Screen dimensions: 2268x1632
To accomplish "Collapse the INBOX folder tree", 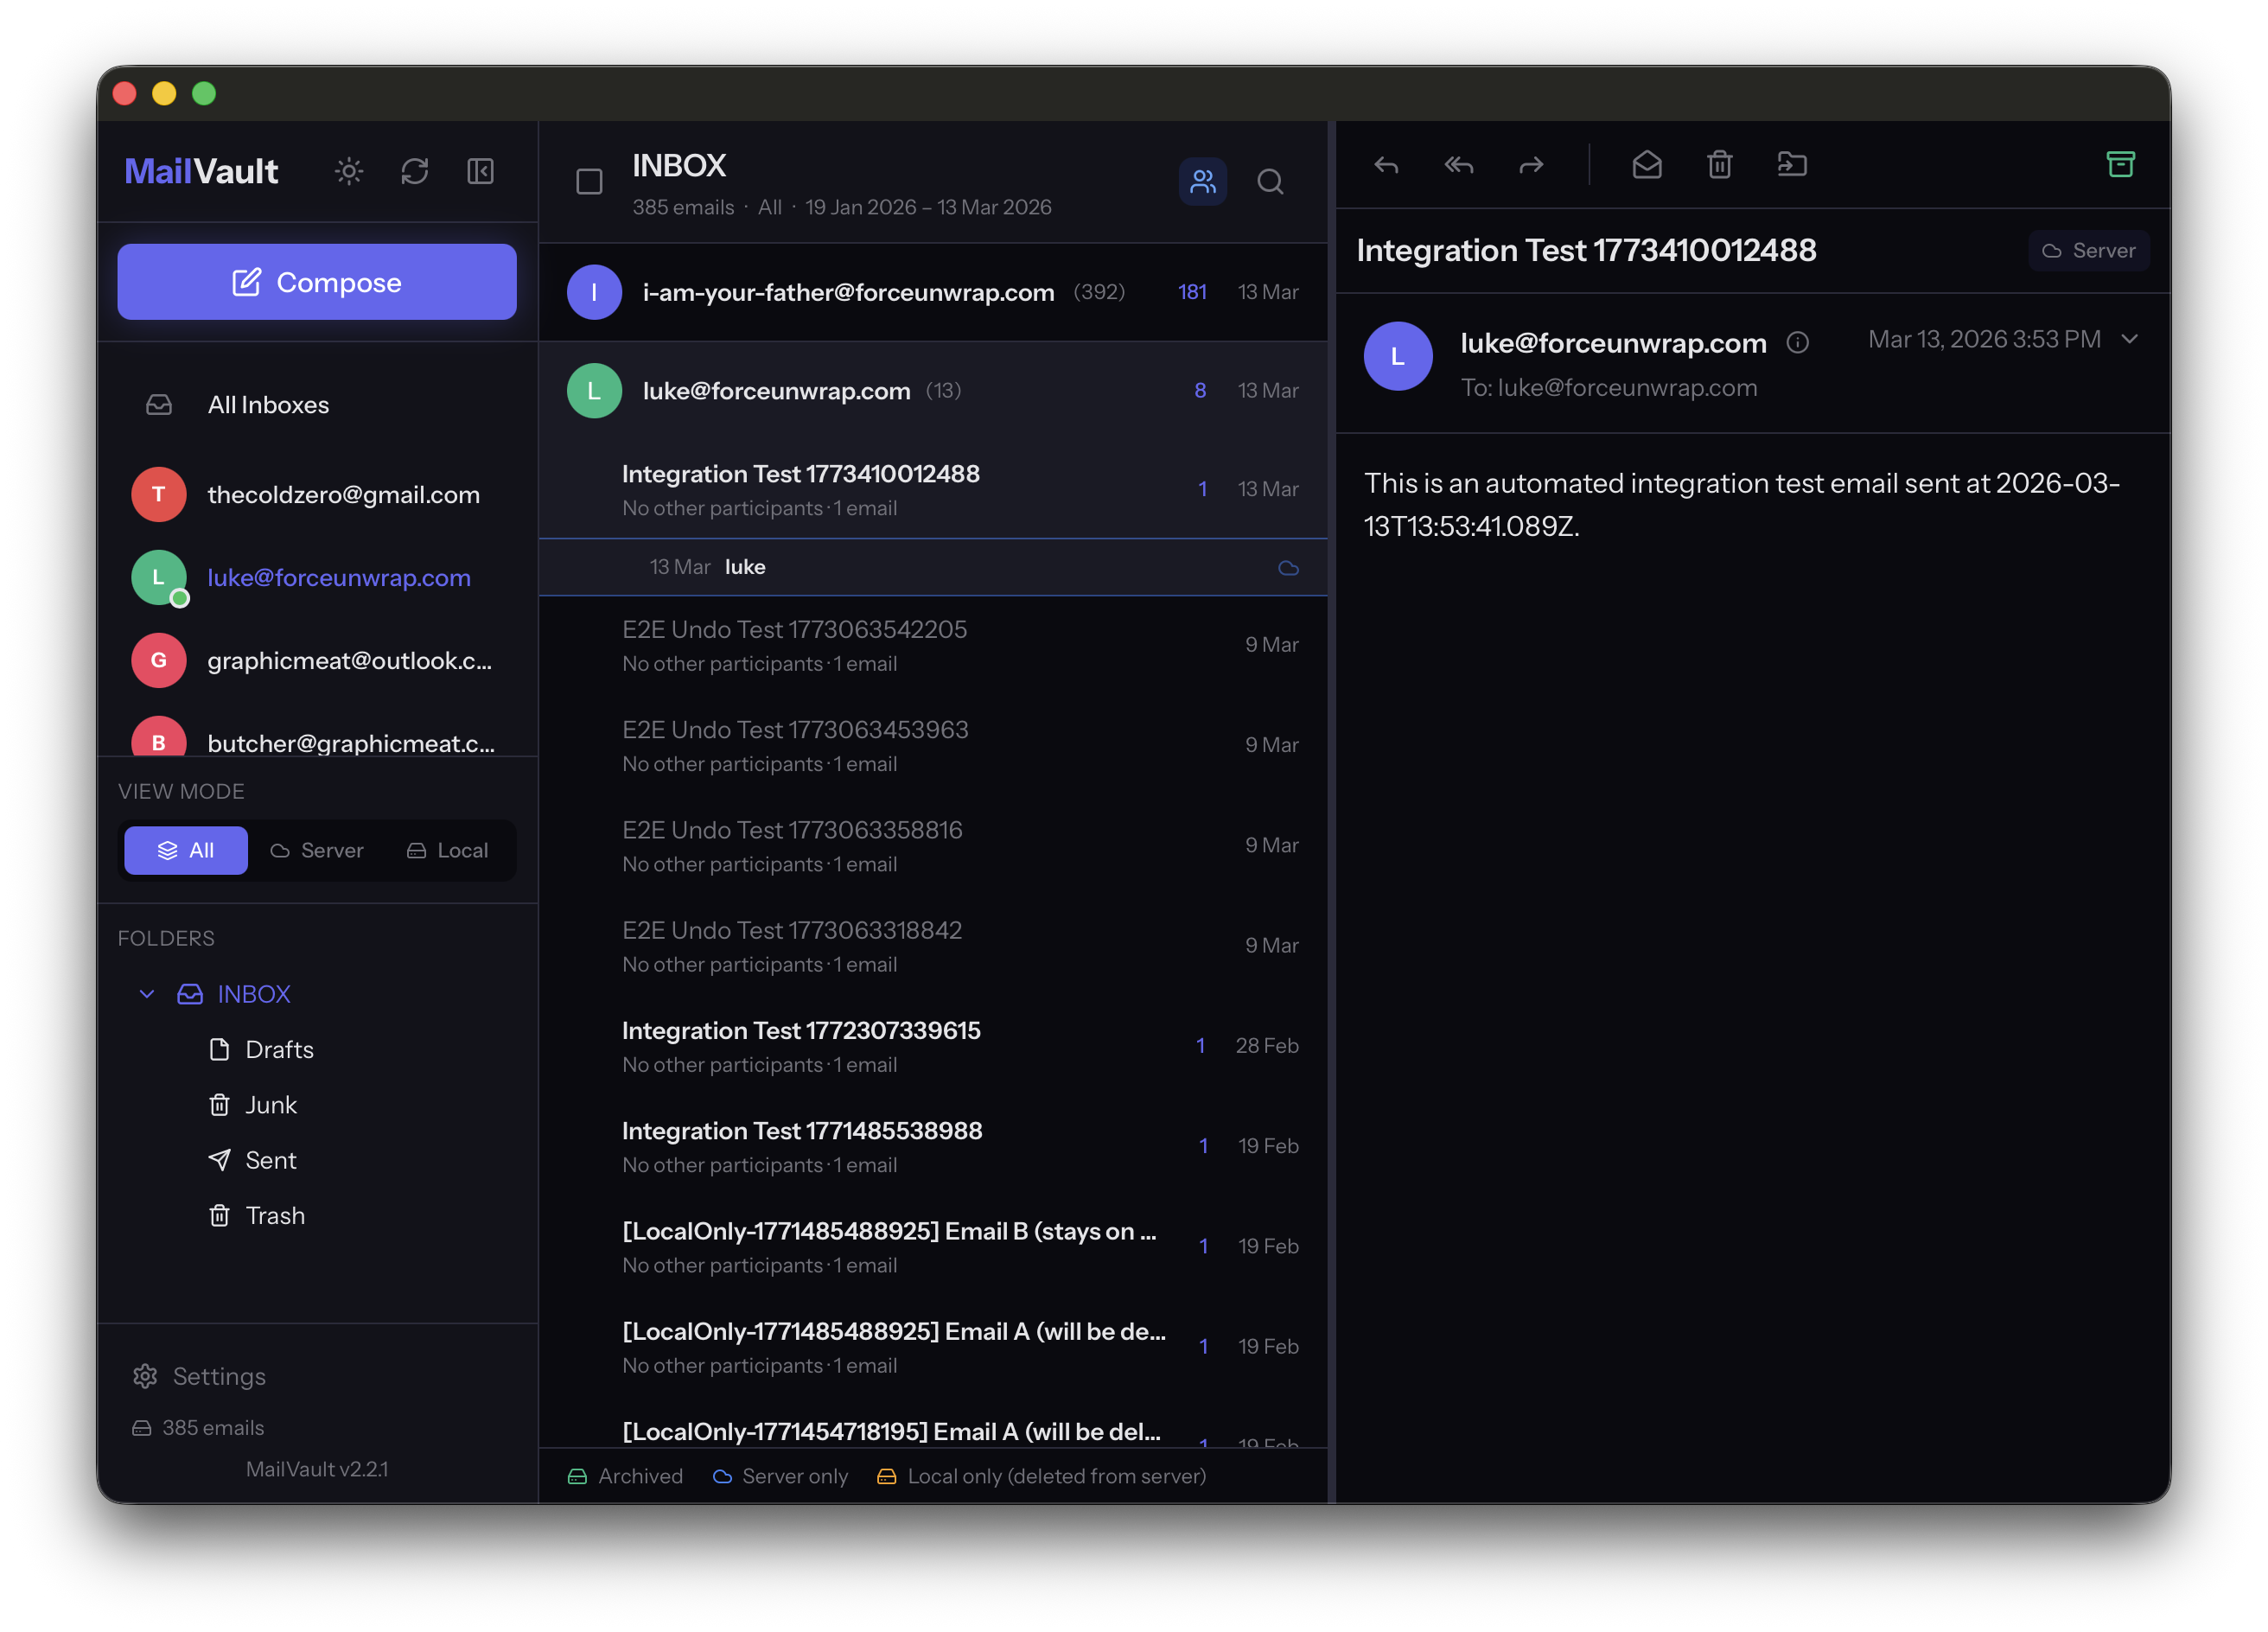I will point(147,994).
